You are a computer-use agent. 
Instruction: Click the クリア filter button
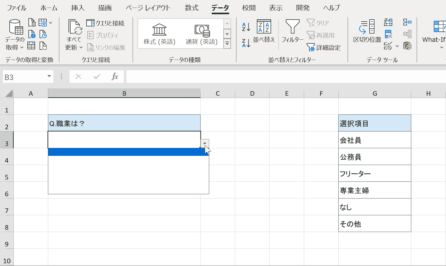[318, 23]
